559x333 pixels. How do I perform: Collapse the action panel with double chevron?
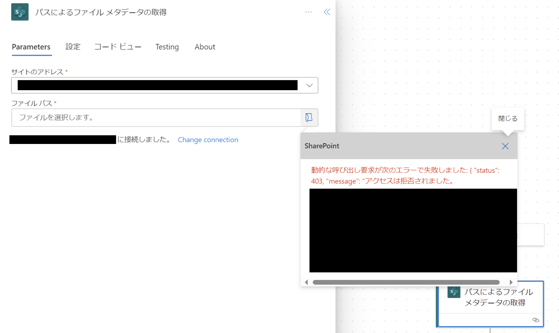point(327,12)
